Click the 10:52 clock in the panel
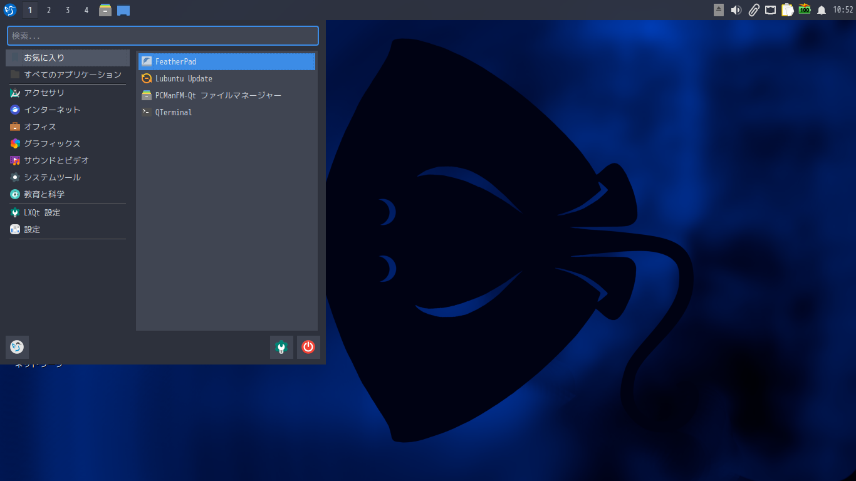 click(843, 10)
